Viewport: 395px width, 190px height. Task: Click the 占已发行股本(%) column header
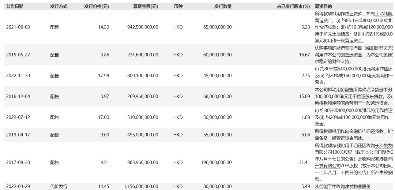tap(288, 7)
